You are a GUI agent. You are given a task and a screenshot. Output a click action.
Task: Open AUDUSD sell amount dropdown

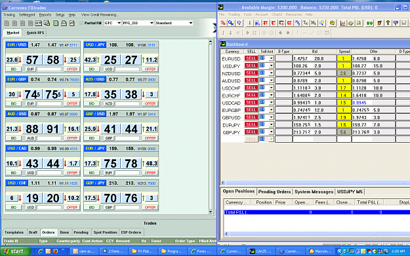[271, 81]
